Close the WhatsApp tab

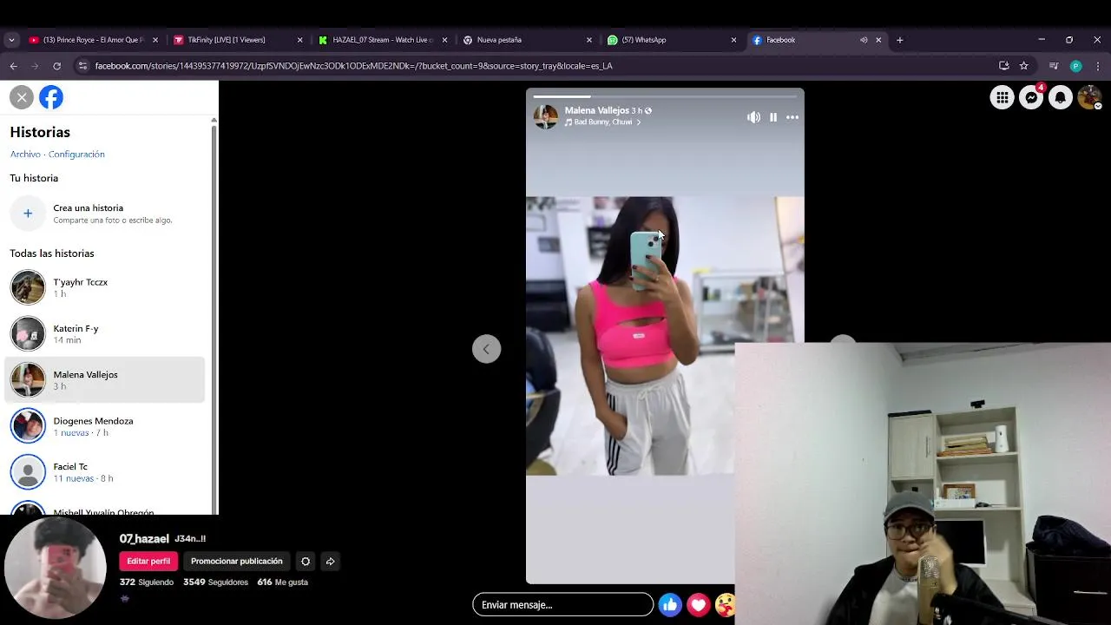(x=733, y=40)
